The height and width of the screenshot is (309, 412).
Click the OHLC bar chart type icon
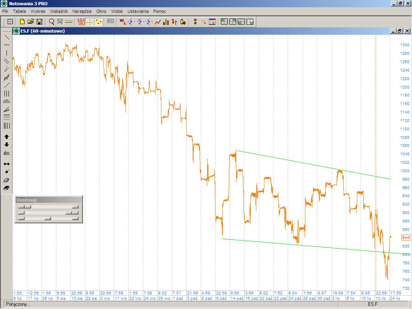pos(175,22)
